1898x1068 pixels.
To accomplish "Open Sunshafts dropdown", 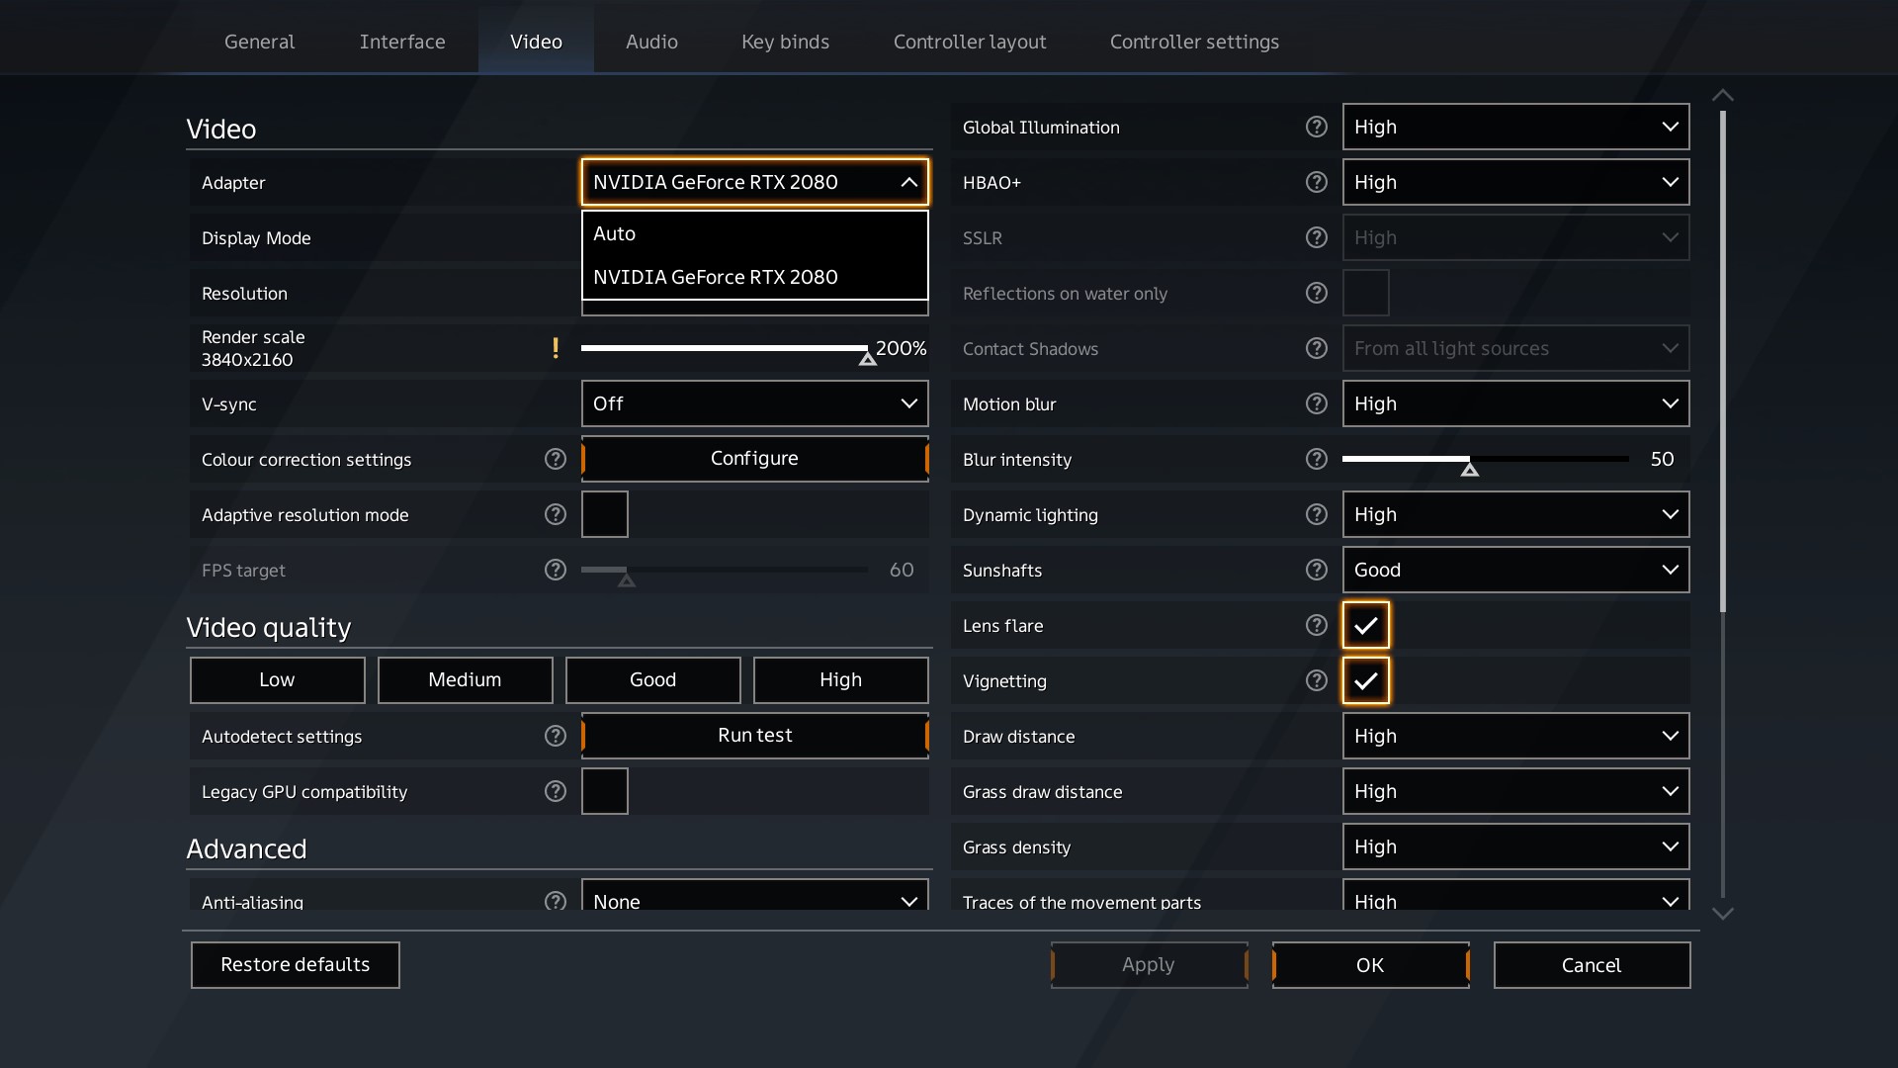I will pos(1516,570).
